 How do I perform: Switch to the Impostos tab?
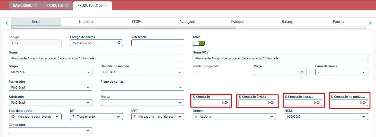coord(87,22)
